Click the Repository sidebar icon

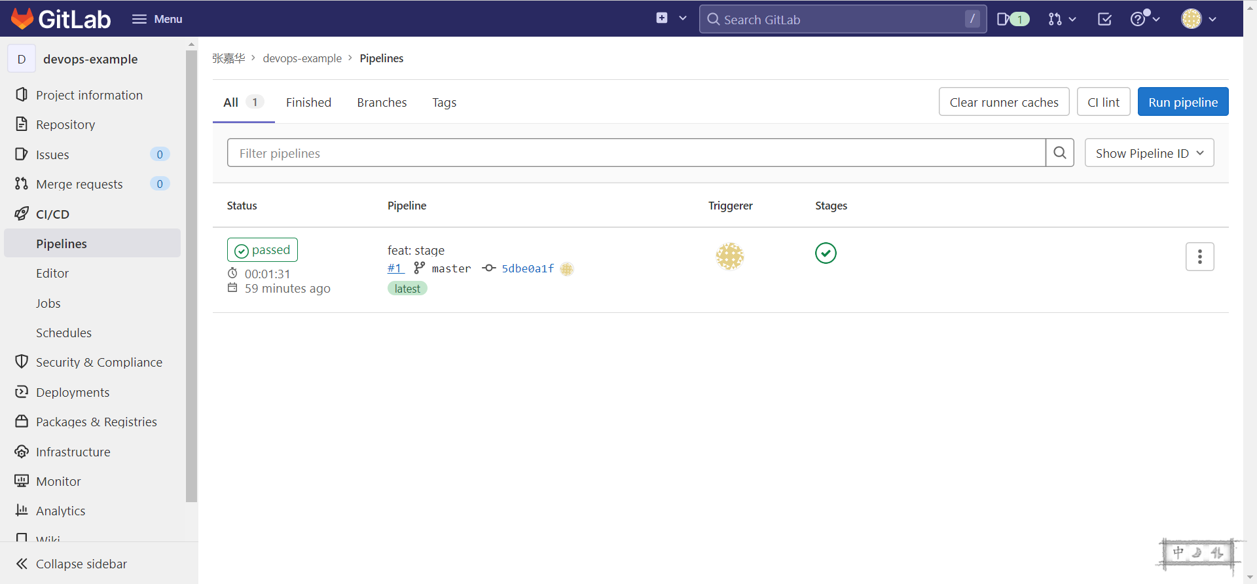tap(22, 124)
